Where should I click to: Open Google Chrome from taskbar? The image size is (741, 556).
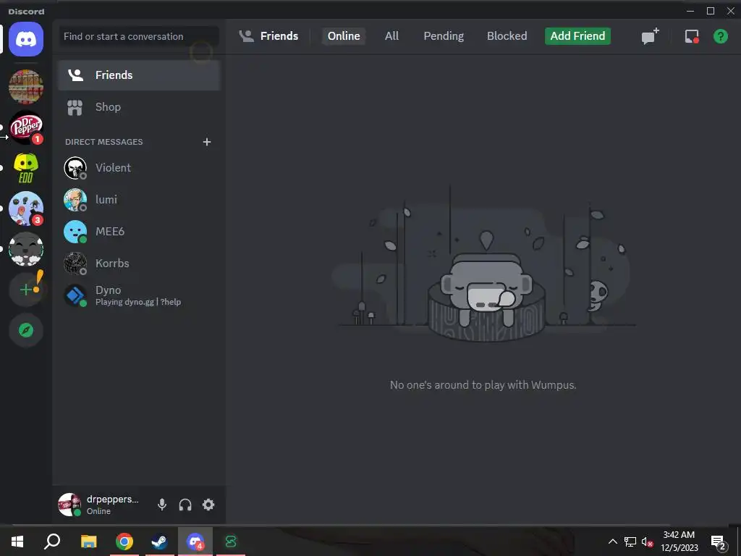click(x=124, y=542)
